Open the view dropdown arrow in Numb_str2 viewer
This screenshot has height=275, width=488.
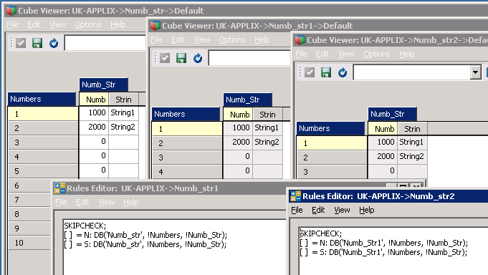pos(475,72)
